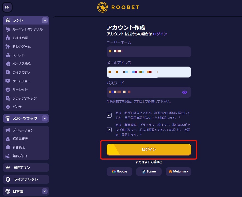Screen dimensions: 242x197
Task: Select the ライブカジノ cards icon
Action: (x=8, y=72)
